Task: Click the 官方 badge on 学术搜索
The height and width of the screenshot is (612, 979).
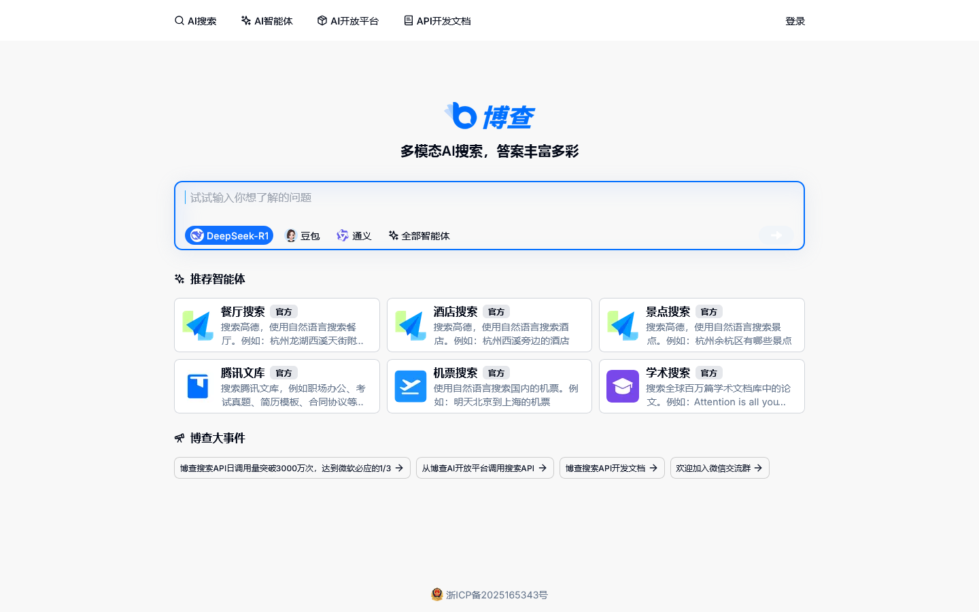Action: 708,373
